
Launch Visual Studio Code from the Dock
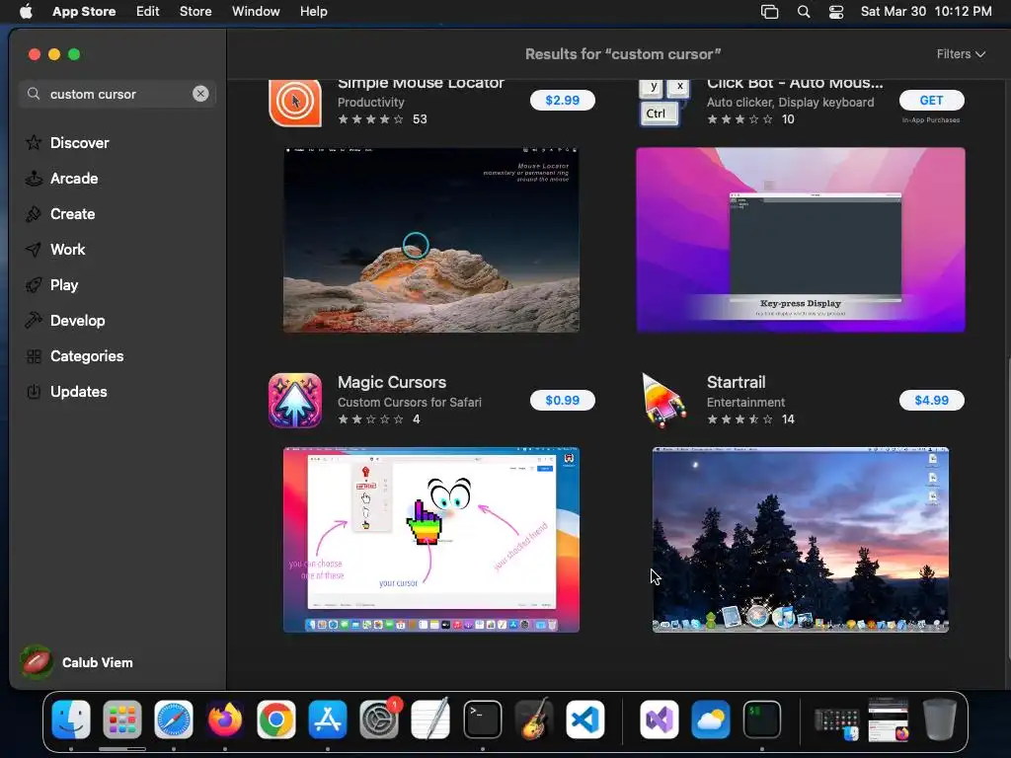(x=585, y=720)
